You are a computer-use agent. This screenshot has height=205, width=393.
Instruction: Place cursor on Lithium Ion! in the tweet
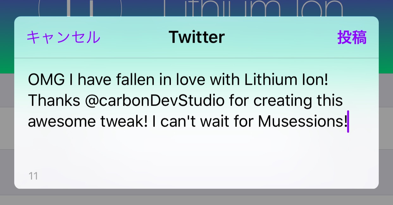tap(287, 80)
